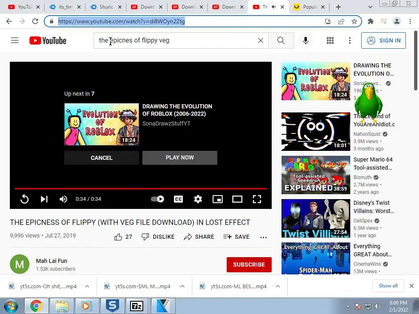Open the YouTube settings three-dot menu

(x=349, y=40)
